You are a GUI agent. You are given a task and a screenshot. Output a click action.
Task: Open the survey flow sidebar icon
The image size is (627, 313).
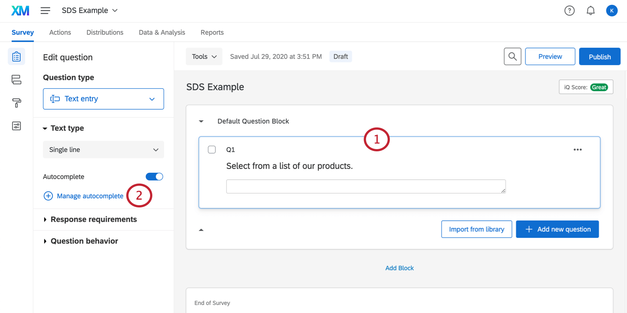click(x=16, y=79)
